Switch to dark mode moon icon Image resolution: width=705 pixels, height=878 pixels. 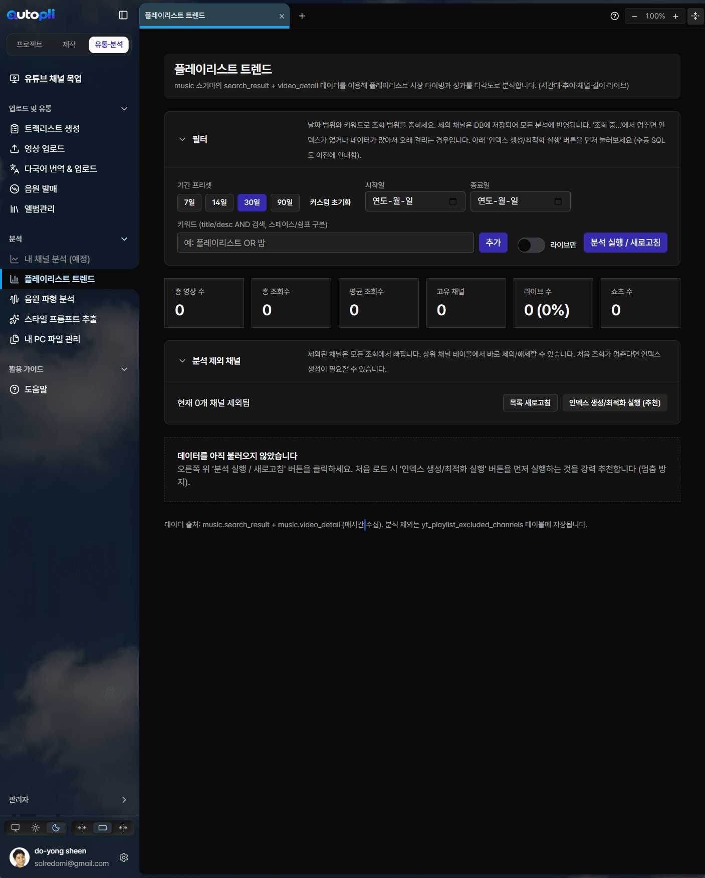(56, 828)
